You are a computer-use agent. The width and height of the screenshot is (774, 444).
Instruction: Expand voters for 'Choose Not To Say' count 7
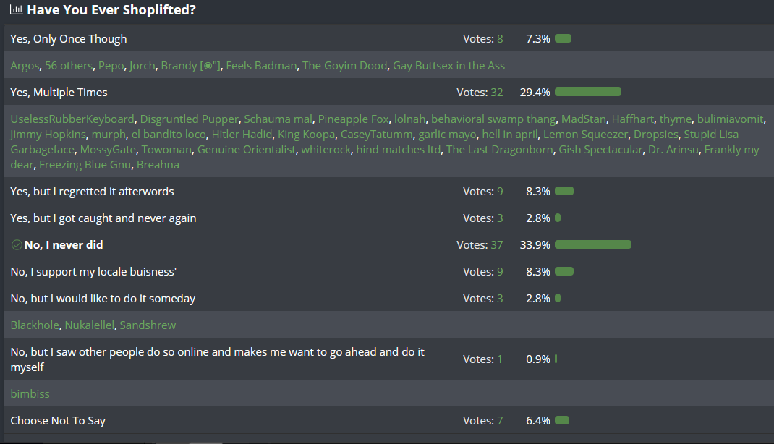(x=500, y=421)
